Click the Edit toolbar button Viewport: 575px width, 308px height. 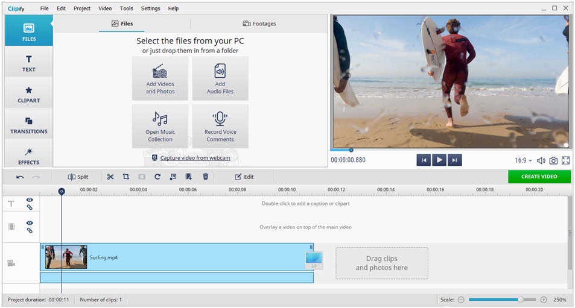[244, 177]
